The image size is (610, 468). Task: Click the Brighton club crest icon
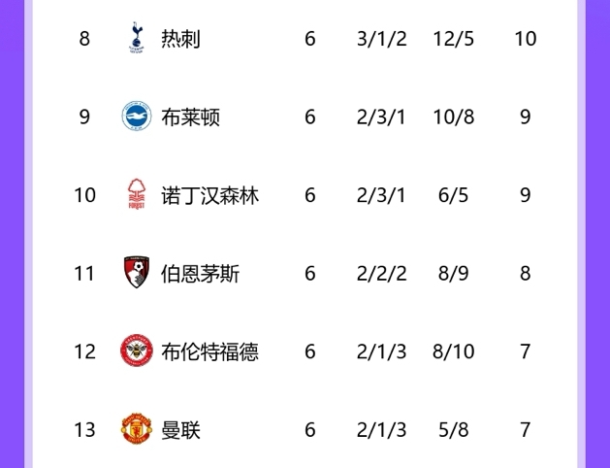click(136, 117)
